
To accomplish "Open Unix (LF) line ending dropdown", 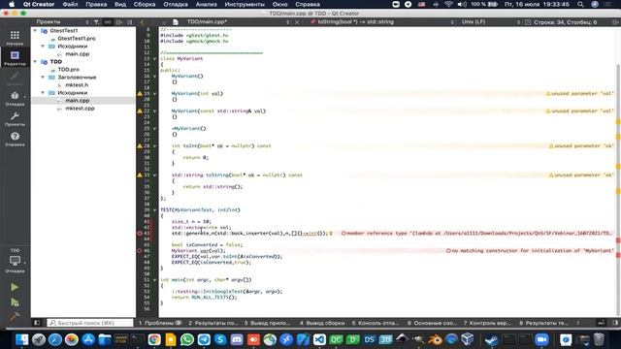I will coord(490,22).
